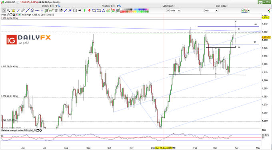272x150 pixels.
Task: Add a black right arrow marker
Action: pos(80,10)
